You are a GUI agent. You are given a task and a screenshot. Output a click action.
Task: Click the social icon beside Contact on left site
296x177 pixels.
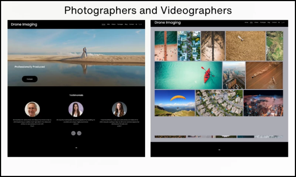pyautogui.click(x=136, y=24)
